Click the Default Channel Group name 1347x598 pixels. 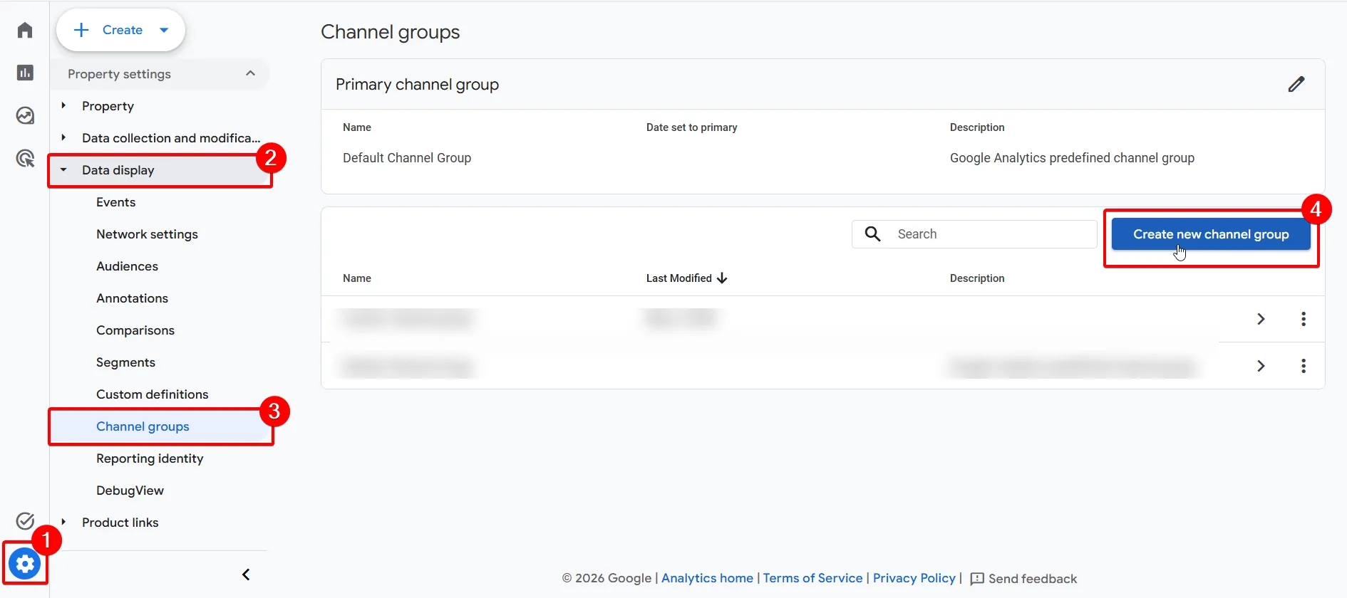[407, 158]
